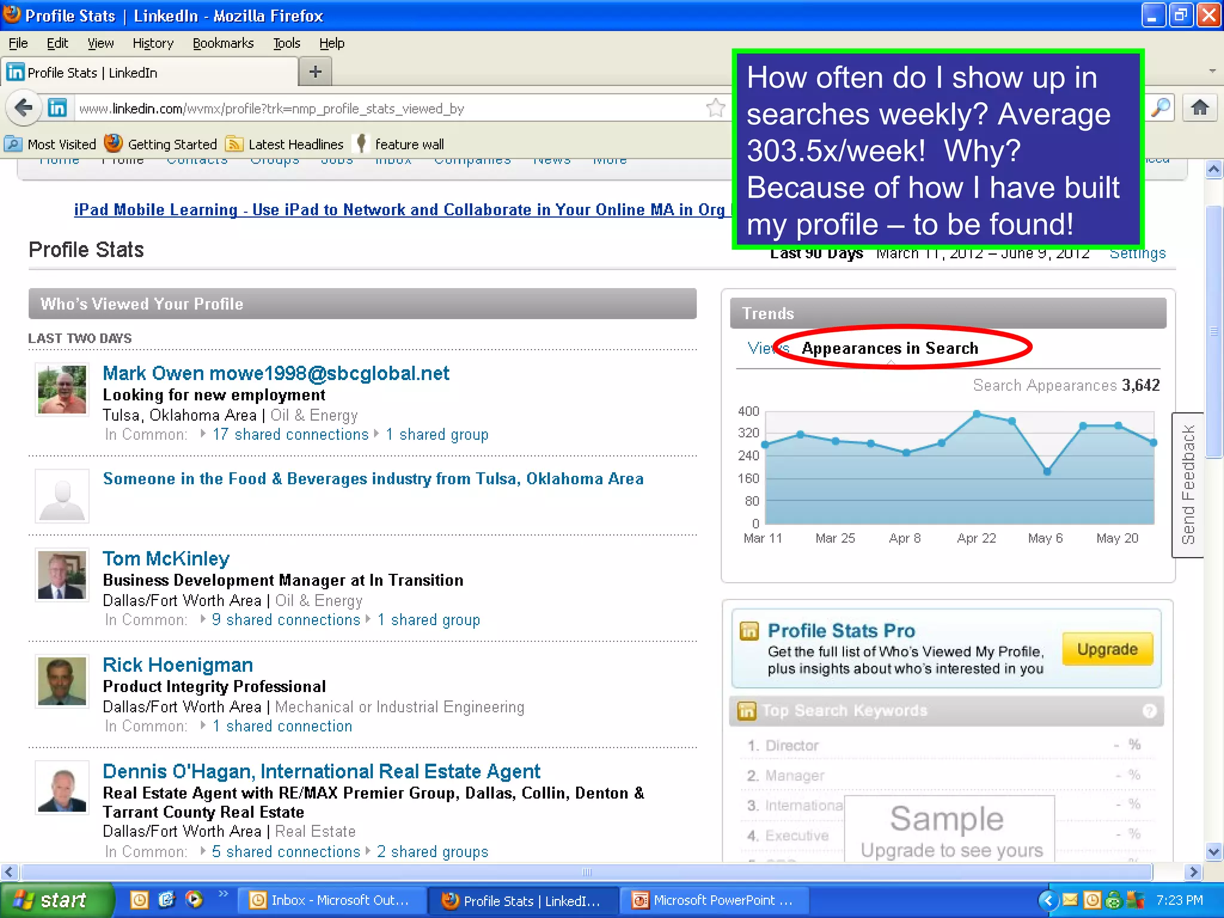Click the Profile Stats Pro LinkedIn icon
The height and width of the screenshot is (918, 1224).
tap(749, 631)
